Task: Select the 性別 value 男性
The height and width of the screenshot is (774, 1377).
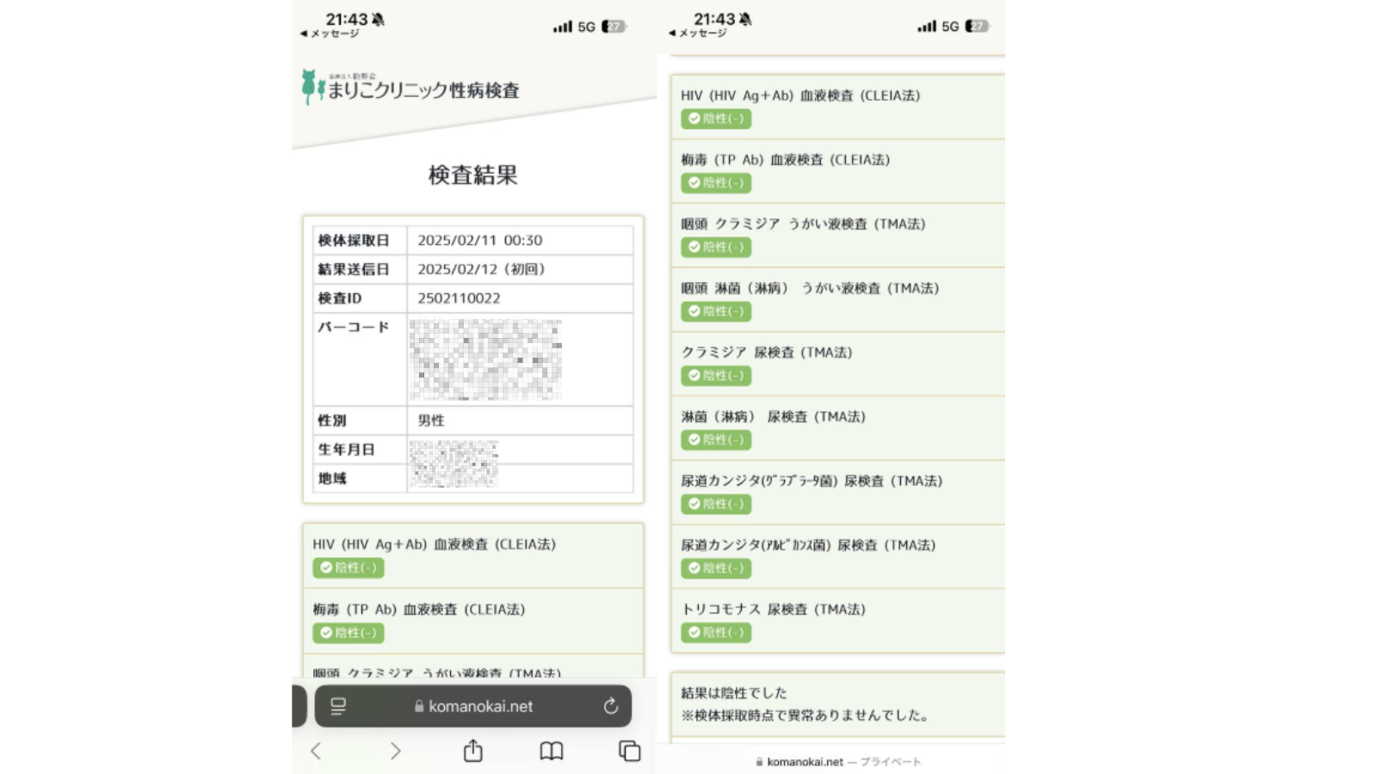Action: pos(431,421)
